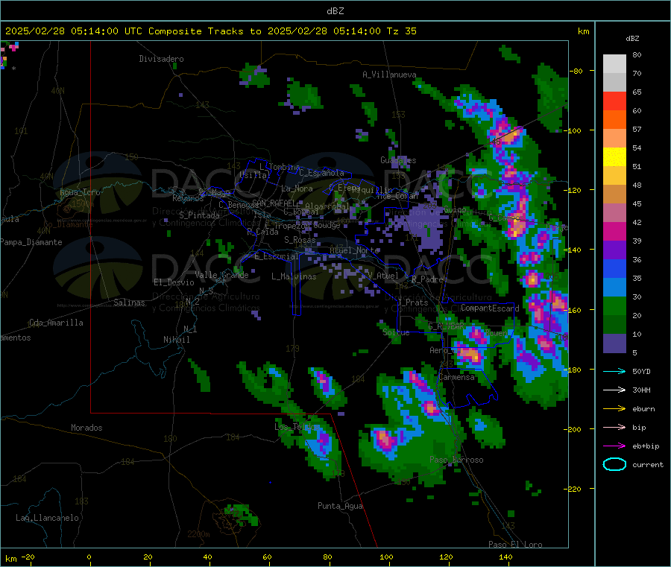671x567 pixels.
Task: Click the '2200m' elevation label near volcano
Action: (x=198, y=534)
